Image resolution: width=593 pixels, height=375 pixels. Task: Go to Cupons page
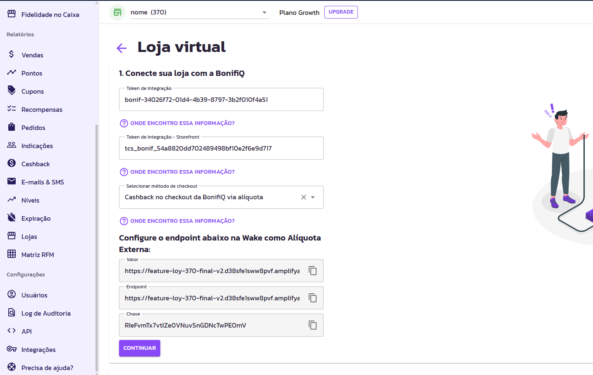tap(33, 91)
